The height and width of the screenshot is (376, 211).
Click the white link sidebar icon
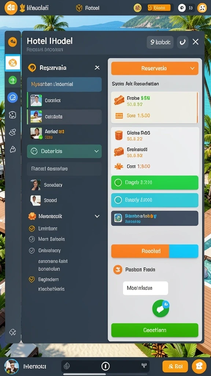coord(12,132)
